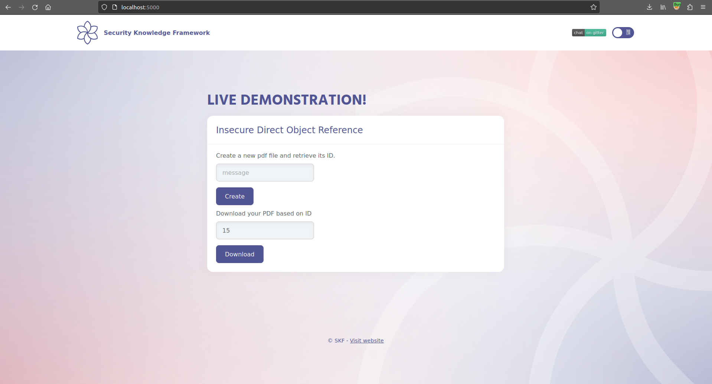Click the 'Download your PDF based on ID' label

pyautogui.click(x=264, y=213)
